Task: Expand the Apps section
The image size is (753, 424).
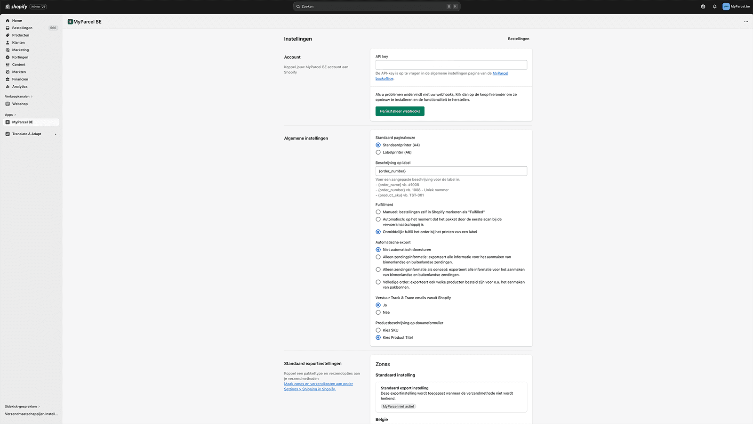Action: tap(9, 114)
